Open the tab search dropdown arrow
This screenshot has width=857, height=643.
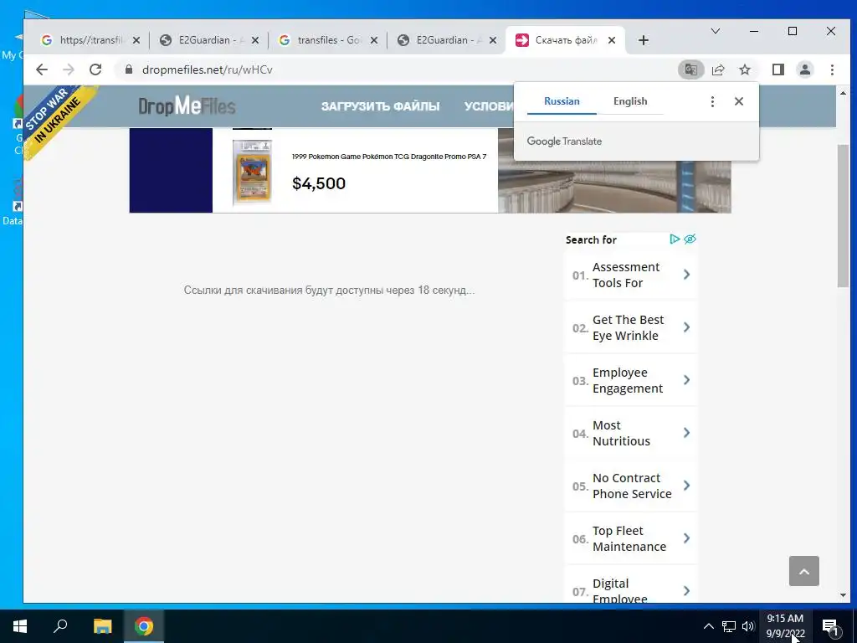tap(715, 31)
